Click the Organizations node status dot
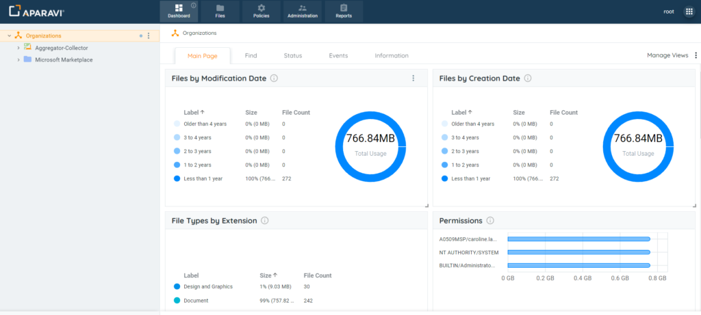 (x=141, y=36)
